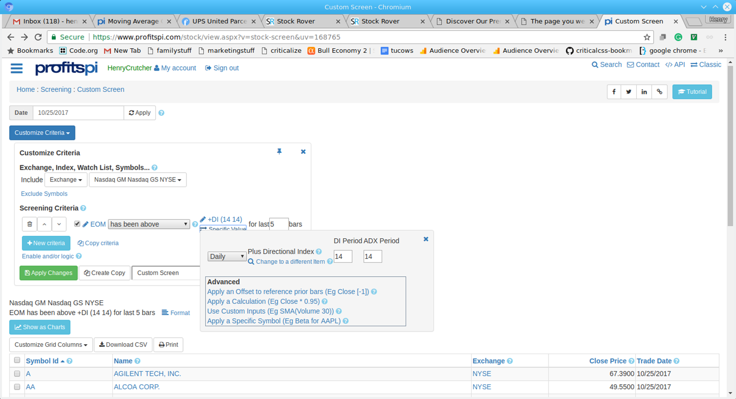Viewport: 736px width, 399px height.
Task: Check the row checkbox for symbol A
Action: pyautogui.click(x=17, y=374)
